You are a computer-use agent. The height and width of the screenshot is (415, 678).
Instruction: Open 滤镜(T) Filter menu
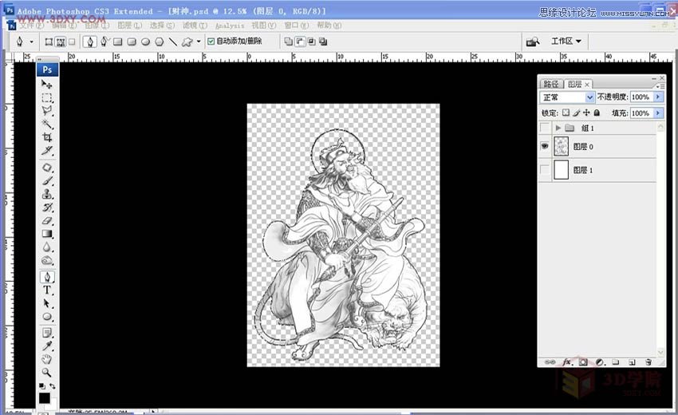click(x=195, y=25)
